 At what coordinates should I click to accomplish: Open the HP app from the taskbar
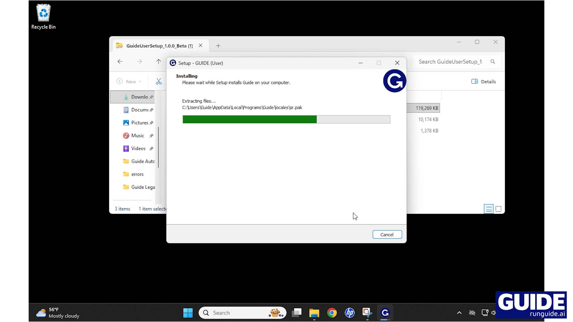[x=349, y=313]
